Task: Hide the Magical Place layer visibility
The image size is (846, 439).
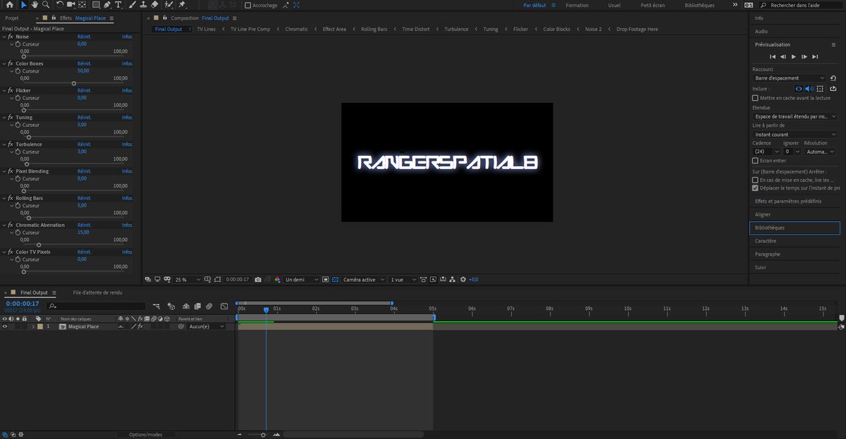Action: (x=5, y=326)
